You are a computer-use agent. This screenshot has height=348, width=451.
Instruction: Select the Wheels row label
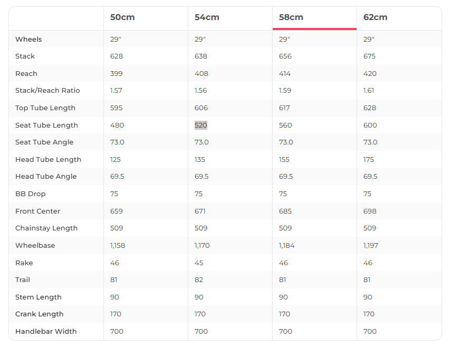tap(28, 40)
